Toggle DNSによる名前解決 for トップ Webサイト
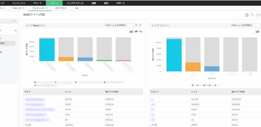Viewport: 261px width, 127px height. click(130, 25)
